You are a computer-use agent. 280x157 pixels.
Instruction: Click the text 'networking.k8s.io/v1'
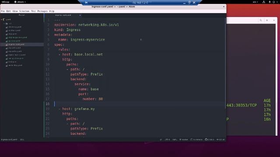(98, 25)
